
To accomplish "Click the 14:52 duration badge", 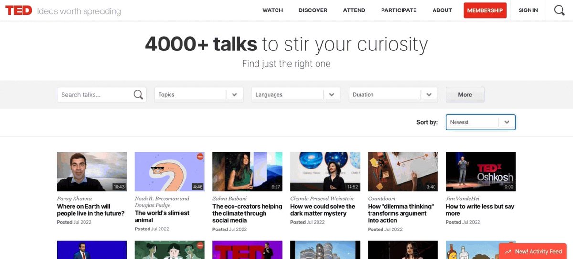I will coord(352,187).
